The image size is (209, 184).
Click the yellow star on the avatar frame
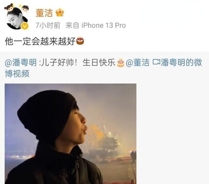tap(20, 6)
